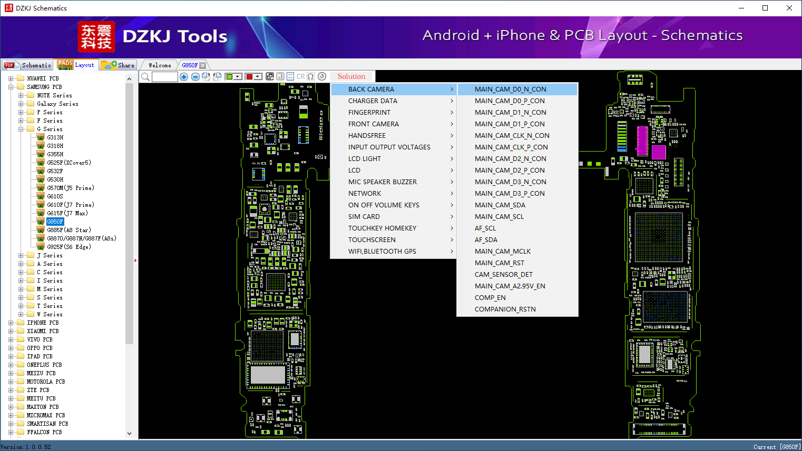
Task: Click the tree panel scroll-up arrow
Action: [130, 79]
